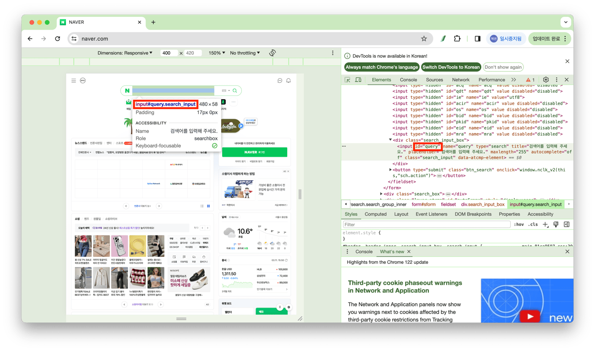Open the Computed styles tab
The image size is (595, 351).
coord(376,214)
